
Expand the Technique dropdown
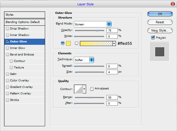(x=84, y=60)
